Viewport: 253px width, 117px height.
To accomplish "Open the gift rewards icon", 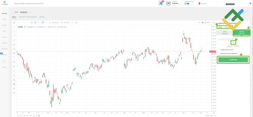I will click(161, 3).
